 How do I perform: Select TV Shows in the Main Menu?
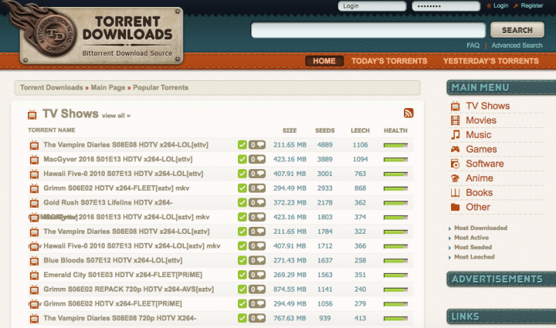(x=487, y=106)
